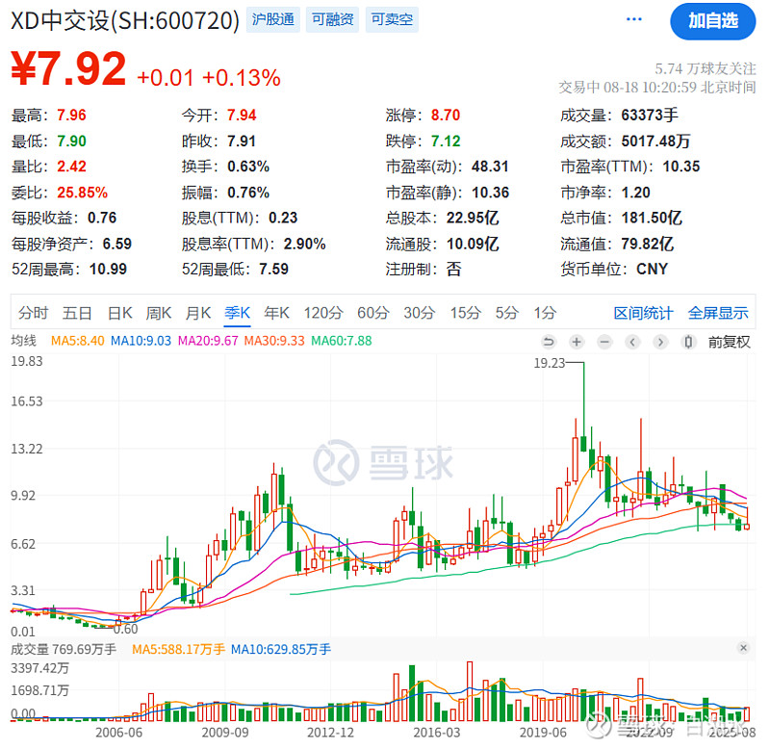
Task: Click the 0.60 lowest price marker
Action: point(125,630)
